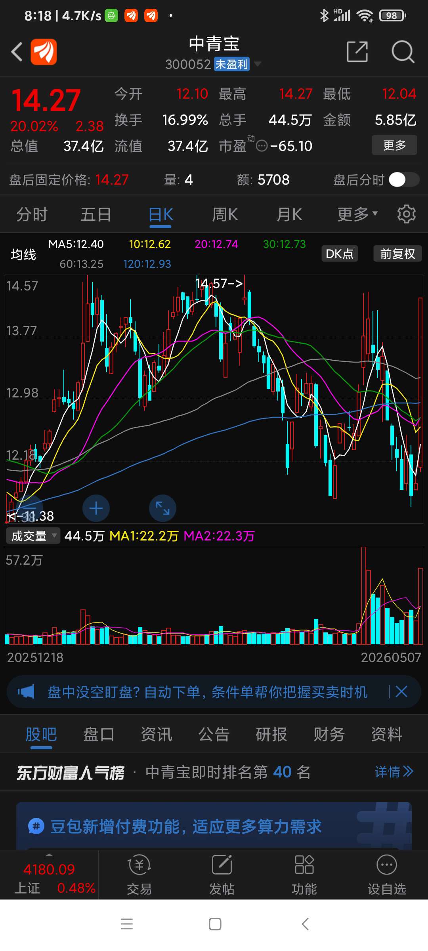Viewport: 428px width, 951px height.
Task: Toggle the 盘后分时 switch
Action: point(404,180)
